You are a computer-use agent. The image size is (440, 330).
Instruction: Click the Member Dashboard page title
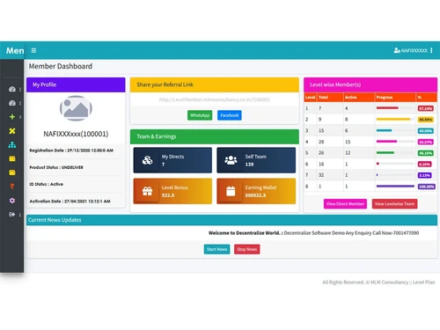coord(61,66)
